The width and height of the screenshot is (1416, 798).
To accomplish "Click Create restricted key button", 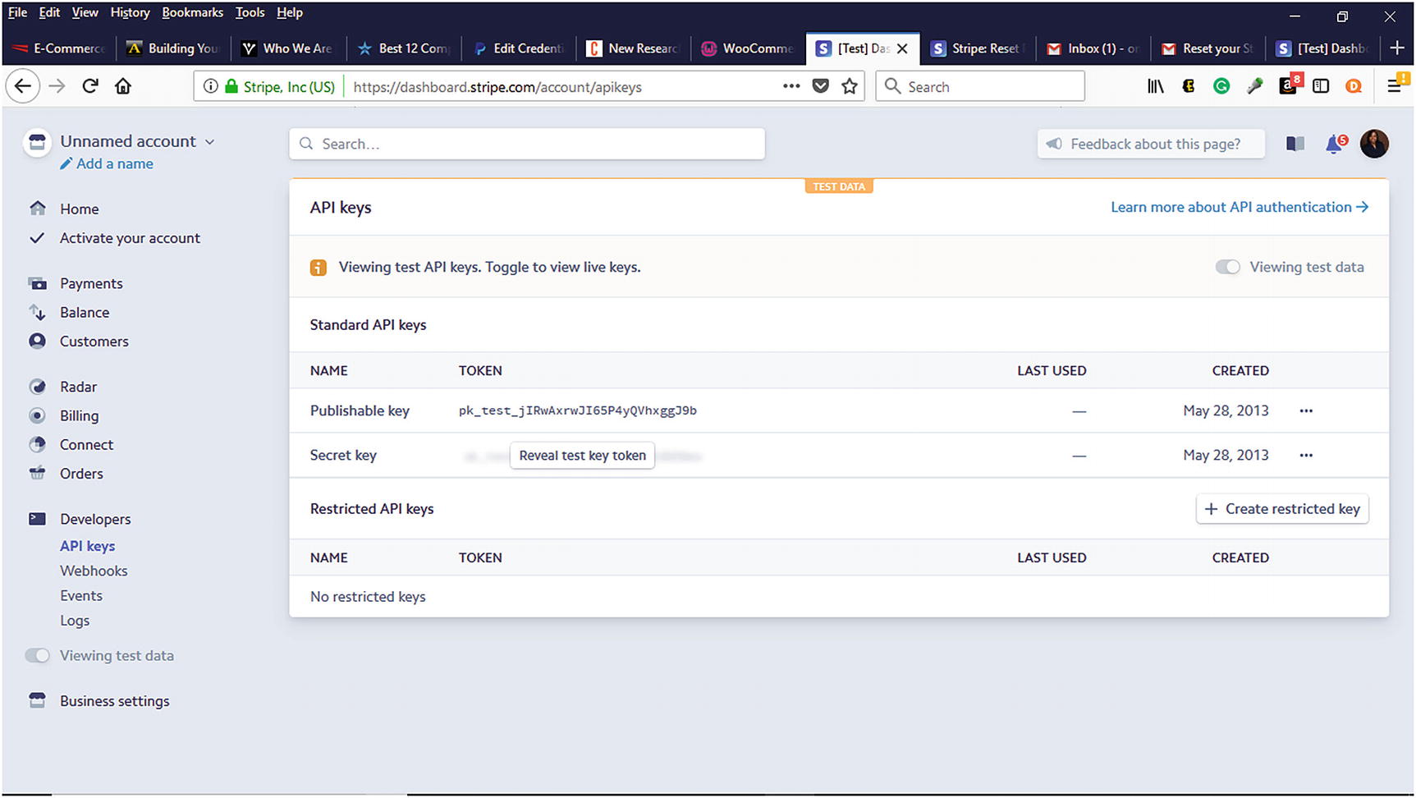I will click(1281, 509).
